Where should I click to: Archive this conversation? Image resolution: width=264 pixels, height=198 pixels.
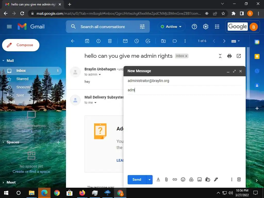[87, 41]
